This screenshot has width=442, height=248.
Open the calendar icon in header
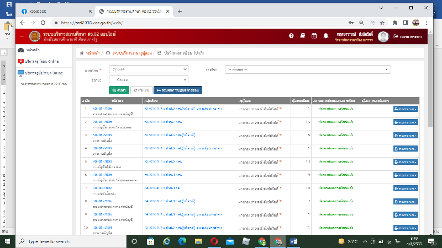314,36
